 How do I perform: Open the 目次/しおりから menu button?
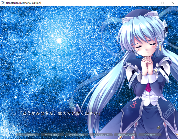[x=126, y=135]
